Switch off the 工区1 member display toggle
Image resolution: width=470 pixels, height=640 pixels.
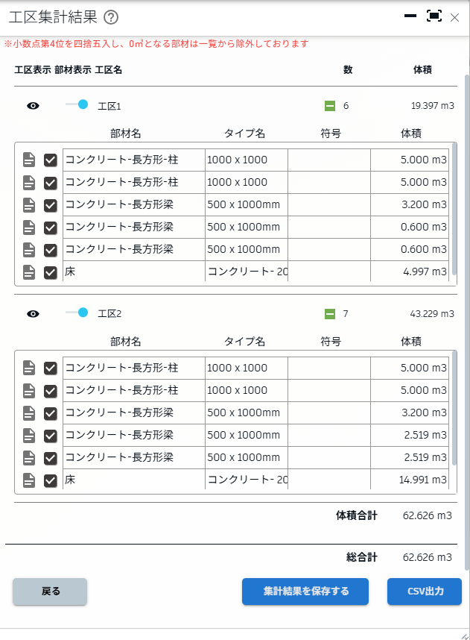point(77,104)
